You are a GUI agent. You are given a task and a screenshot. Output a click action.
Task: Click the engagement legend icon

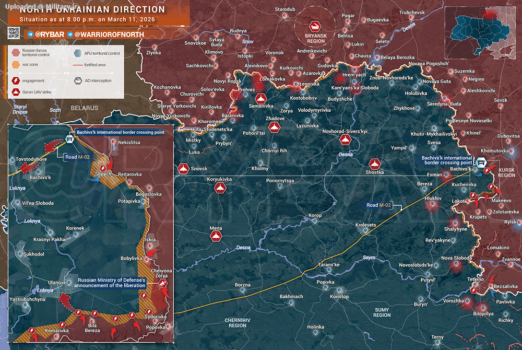tap(16, 80)
